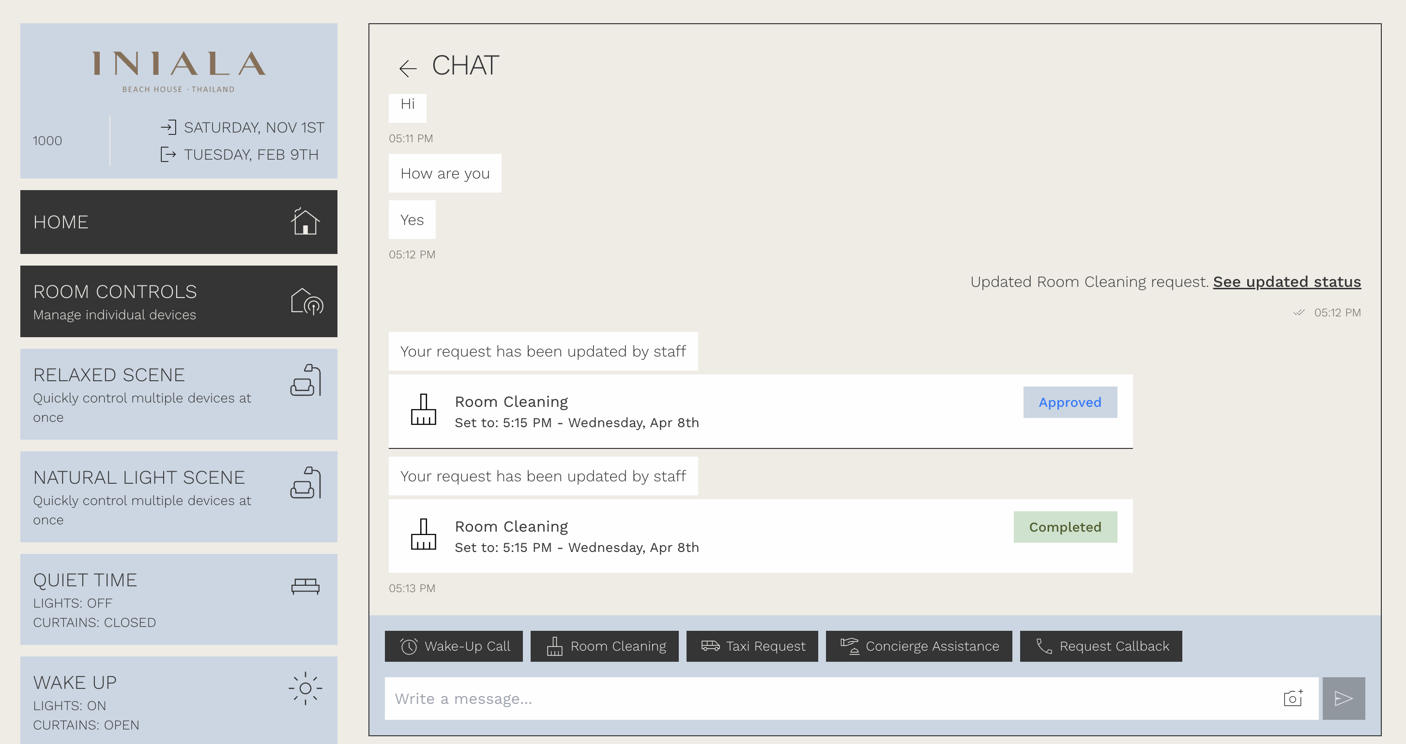1406x744 pixels.
Task: Click 'TUESDAY, FEB 9TH' check-out date
Action: click(x=251, y=155)
